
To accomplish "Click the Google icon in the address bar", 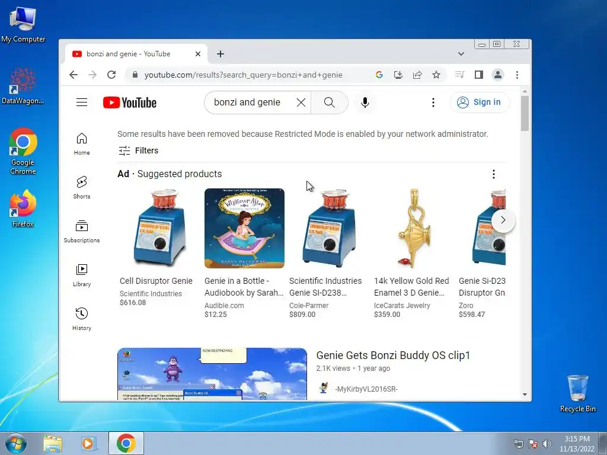I will 379,75.
